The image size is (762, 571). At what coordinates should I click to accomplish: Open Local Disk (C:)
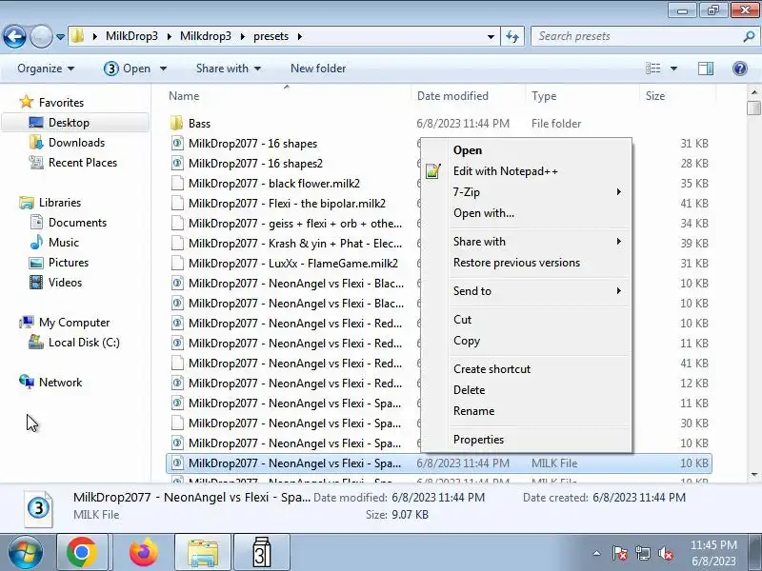point(74,343)
